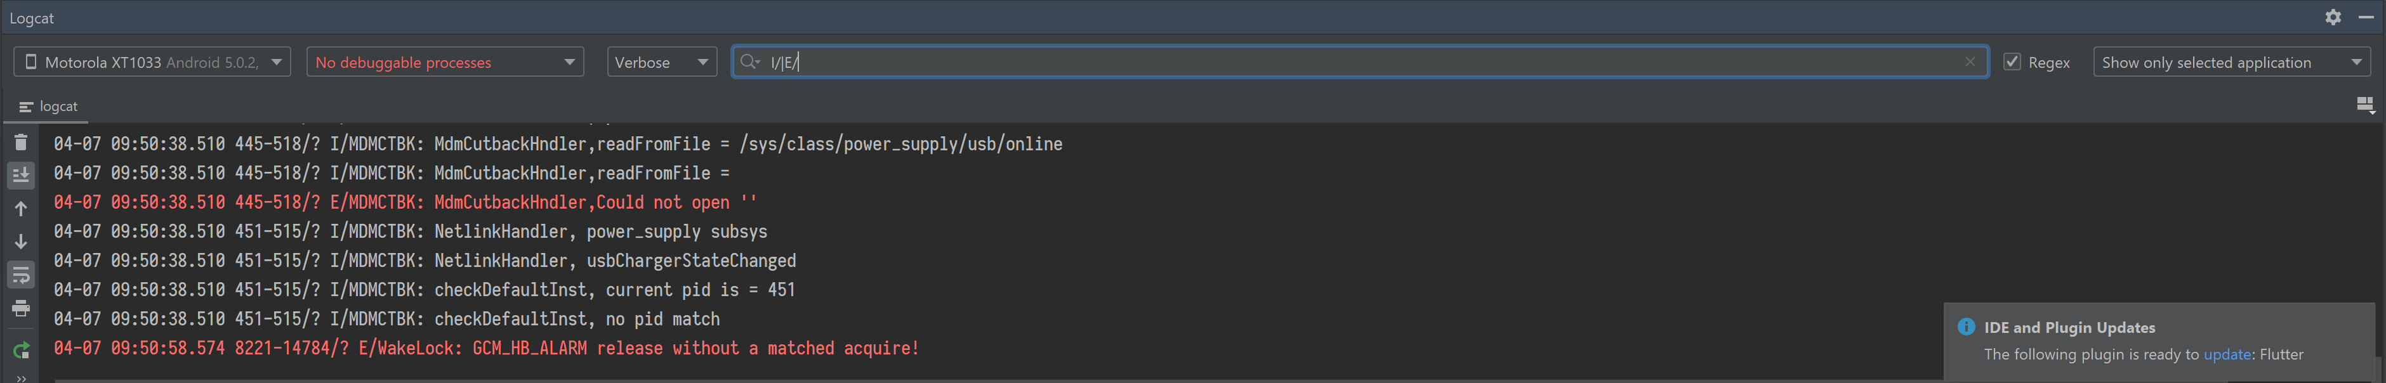Clear logcat with the trash icon
Image resolution: width=2386 pixels, height=383 pixels.
[20, 143]
